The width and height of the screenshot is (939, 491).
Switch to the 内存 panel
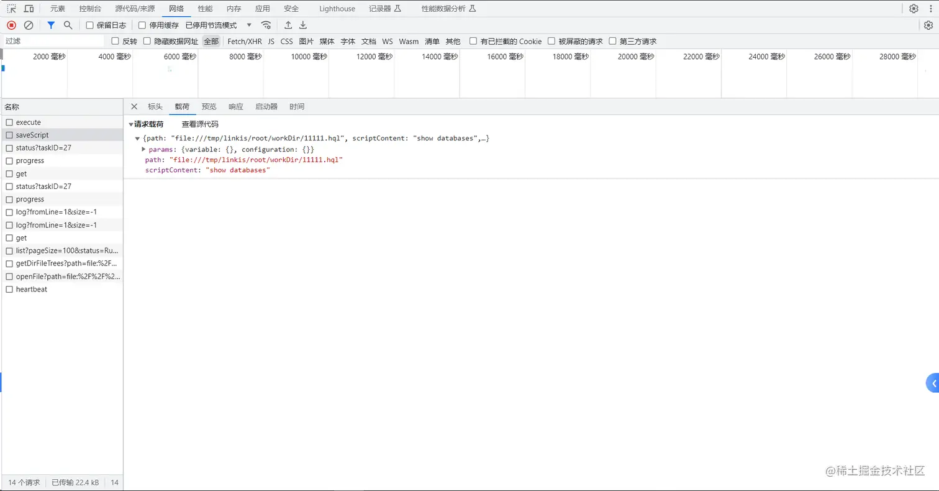point(234,9)
